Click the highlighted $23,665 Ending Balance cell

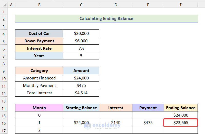181,123
